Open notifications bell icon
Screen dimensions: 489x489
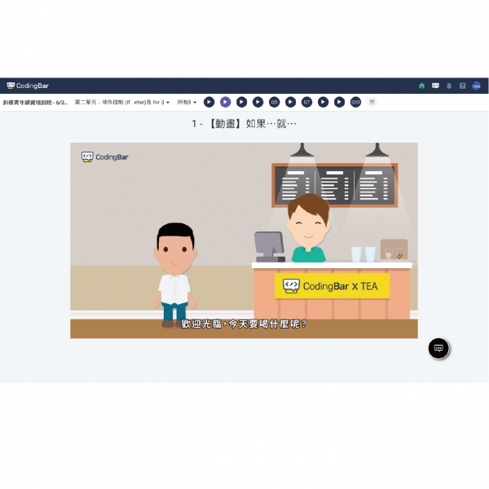coord(449,86)
